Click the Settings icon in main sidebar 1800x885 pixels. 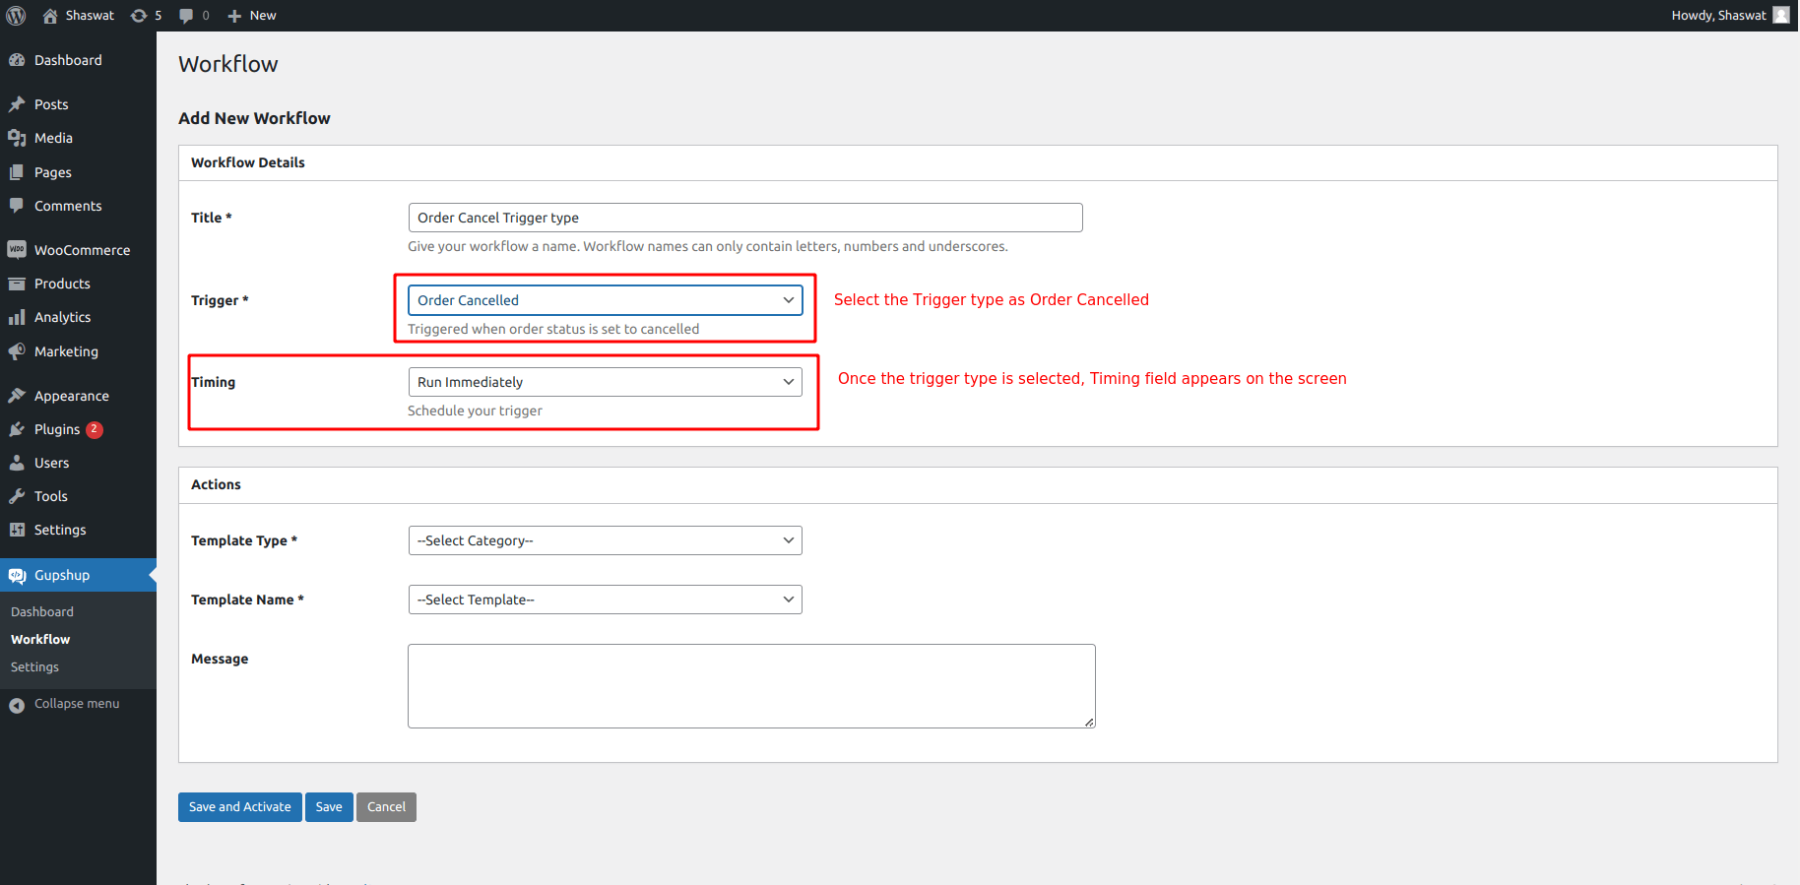pyautogui.click(x=17, y=530)
